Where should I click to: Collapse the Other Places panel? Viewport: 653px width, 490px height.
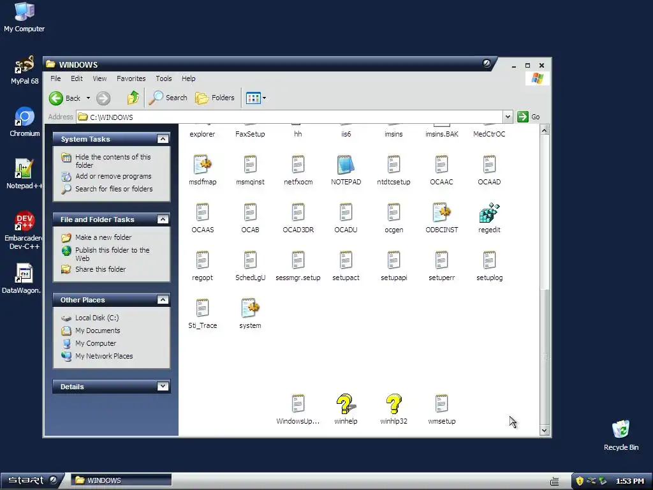(x=163, y=300)
